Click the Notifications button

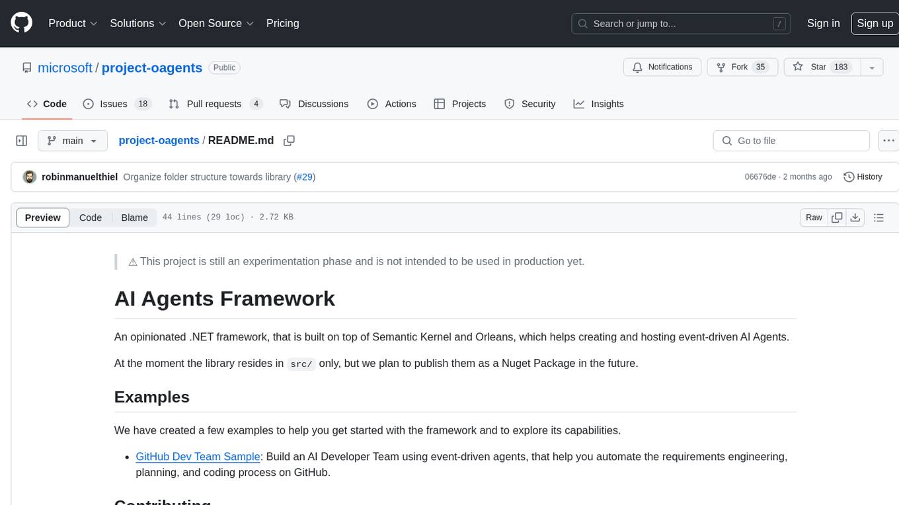pos(662,67)
